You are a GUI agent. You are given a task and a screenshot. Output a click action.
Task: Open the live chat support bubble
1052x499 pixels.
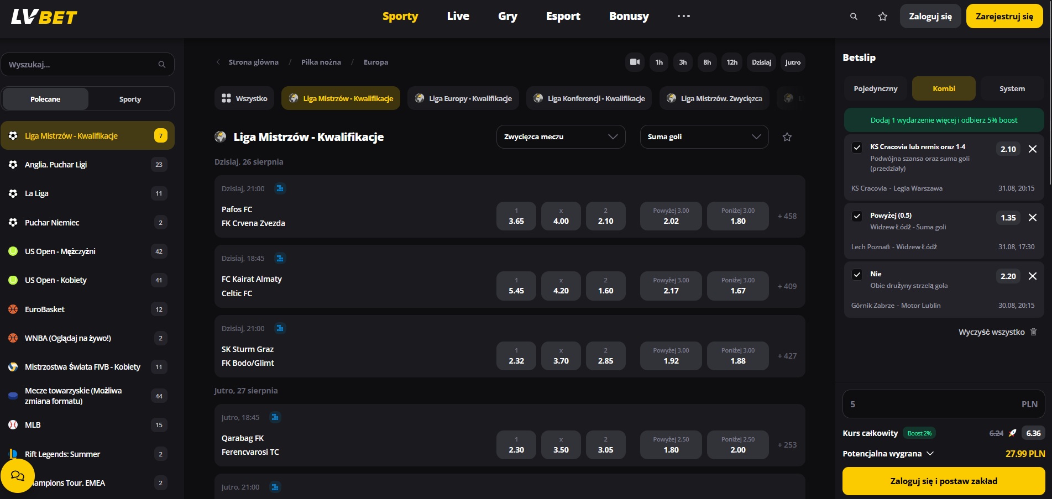point(18,476)
